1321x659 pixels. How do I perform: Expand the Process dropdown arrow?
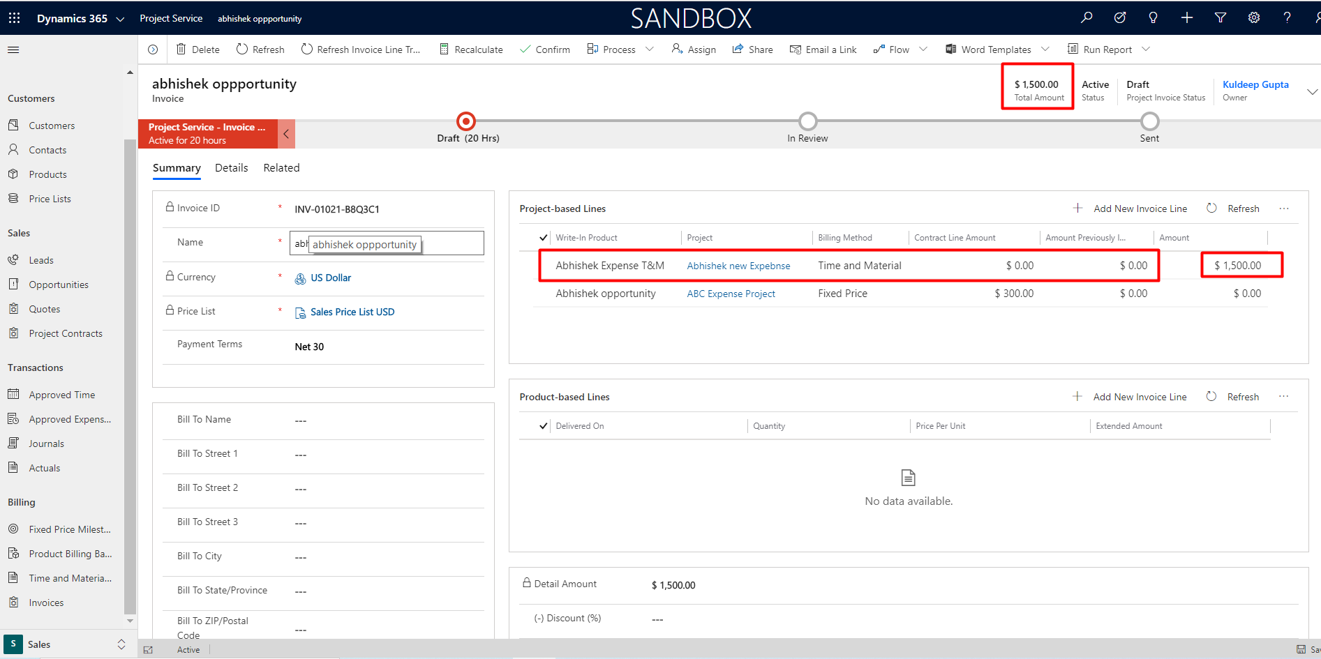point(650,50)
